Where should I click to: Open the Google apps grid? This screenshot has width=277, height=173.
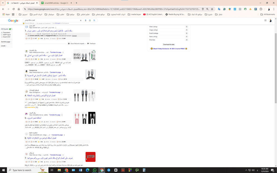265,21
